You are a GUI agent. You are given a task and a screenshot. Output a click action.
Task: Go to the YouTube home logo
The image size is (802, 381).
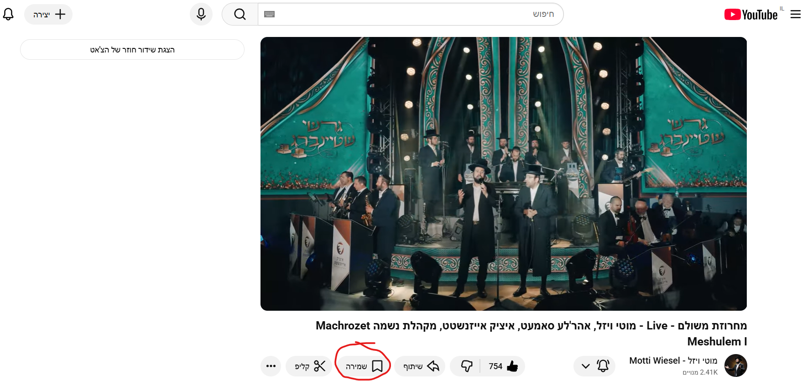(x=751, y=15)
